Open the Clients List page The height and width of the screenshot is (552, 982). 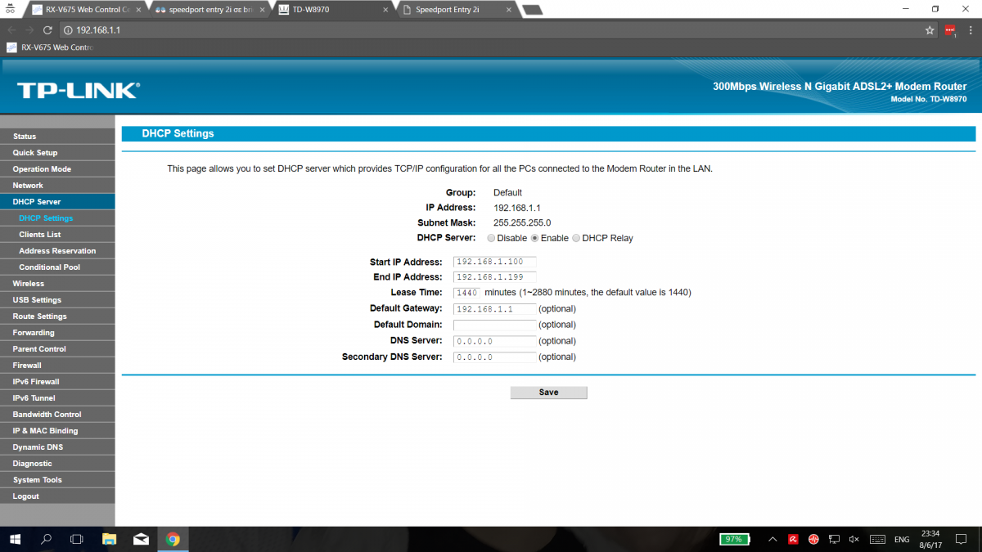point(57,235)
